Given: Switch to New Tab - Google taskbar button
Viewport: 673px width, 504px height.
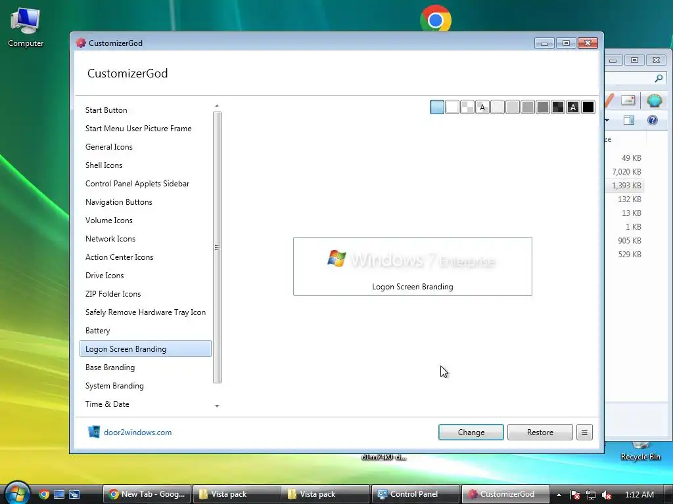Looking at the screenshot, I should click(147, 494).
